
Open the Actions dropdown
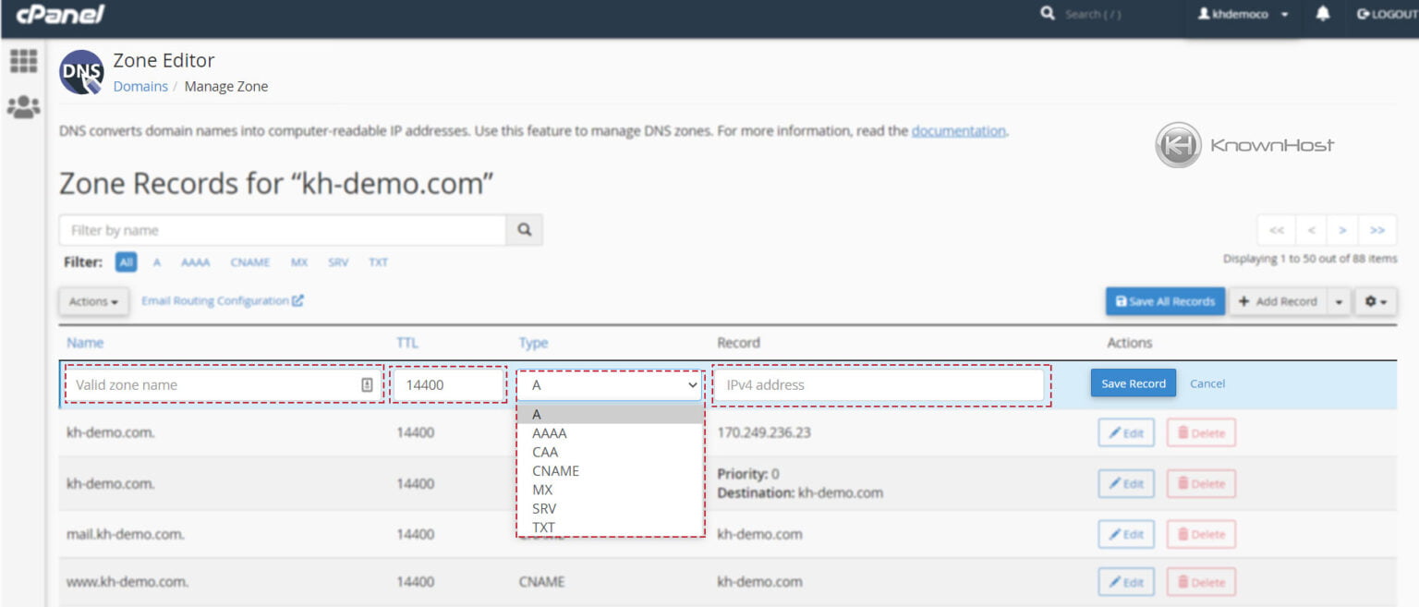92,300
